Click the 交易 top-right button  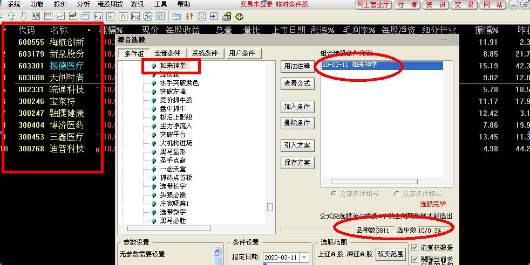pos(464,5)
